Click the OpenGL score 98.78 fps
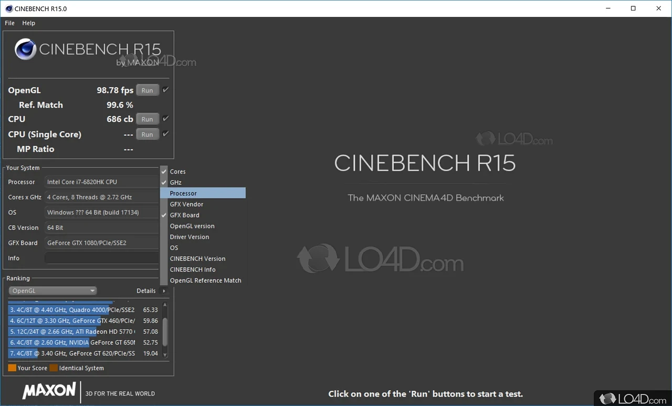672x406 pixels. click(115, 90)
